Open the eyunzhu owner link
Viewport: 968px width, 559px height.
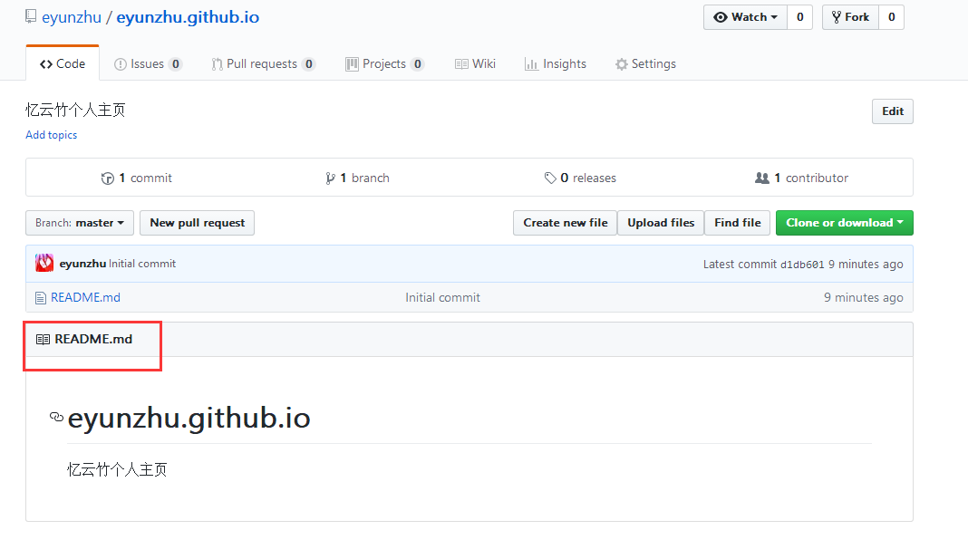click(x=72, y=17)
